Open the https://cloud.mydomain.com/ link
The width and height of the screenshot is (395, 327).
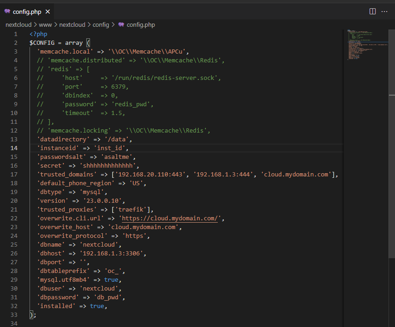[170, 218]
